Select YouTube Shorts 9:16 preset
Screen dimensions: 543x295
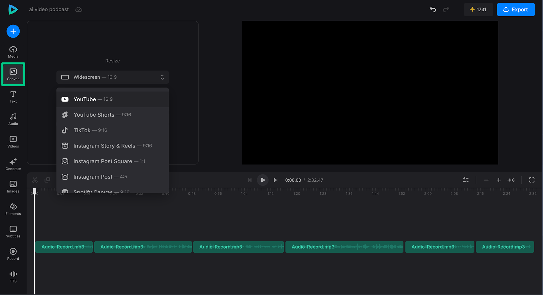[113, 115]
